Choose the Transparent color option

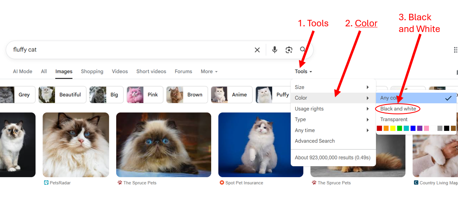tap(416, 120)
